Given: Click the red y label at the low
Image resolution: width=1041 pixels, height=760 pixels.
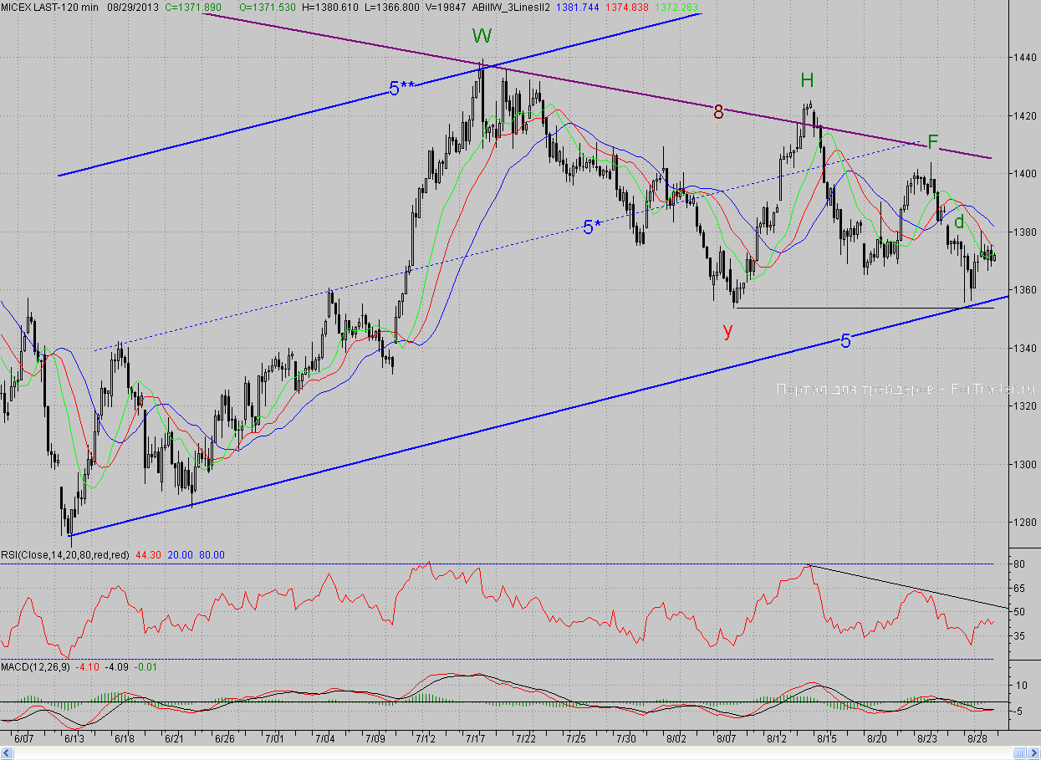Looking at the screenshot, I should coord(727,330).
